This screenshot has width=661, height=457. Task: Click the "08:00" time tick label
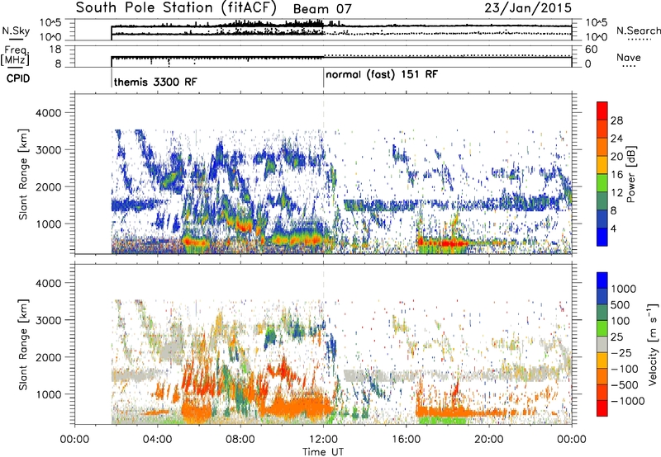pyautogui.click(x=240, y=440)
